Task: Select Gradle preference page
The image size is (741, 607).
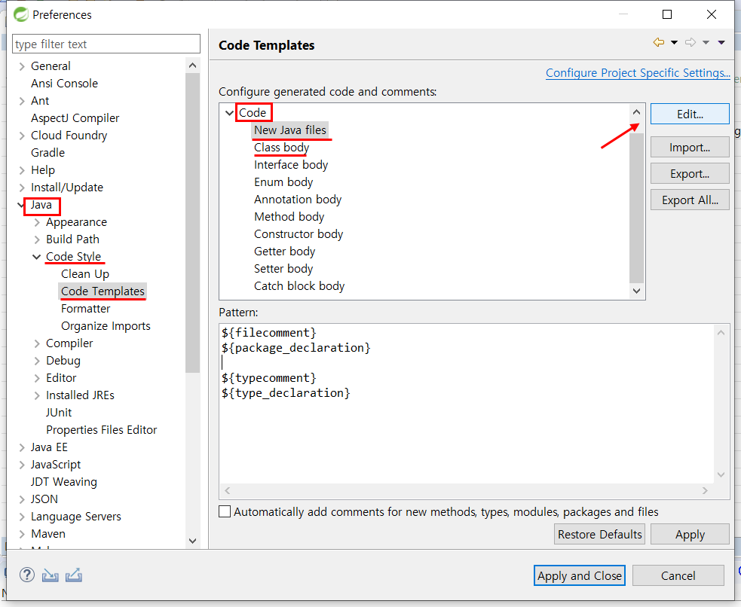Action: (x=47, y=153)
